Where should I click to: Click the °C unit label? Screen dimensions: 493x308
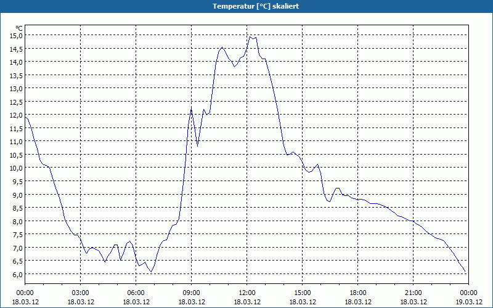click(19, 28)
